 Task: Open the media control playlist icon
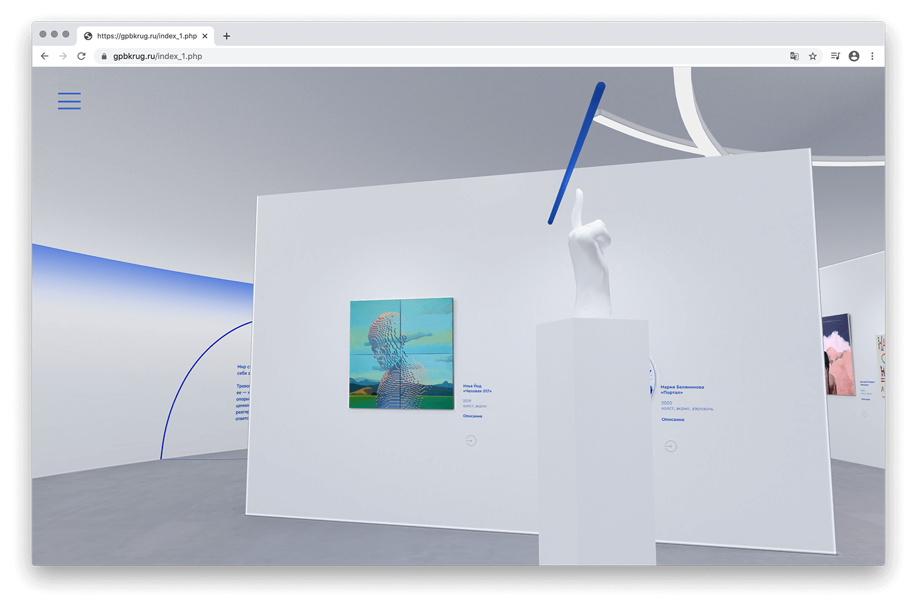pyautogui.click(x=836, y=56)
